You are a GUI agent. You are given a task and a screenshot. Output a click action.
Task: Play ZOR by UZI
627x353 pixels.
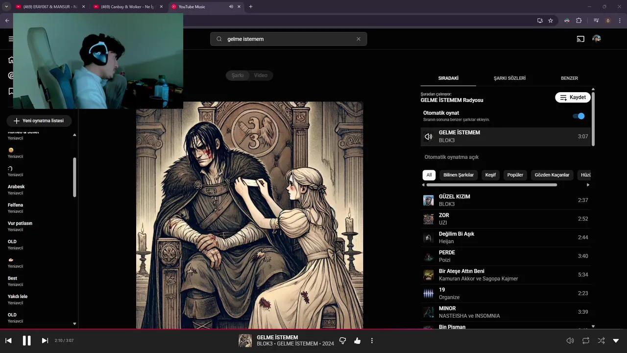(506, 219)
